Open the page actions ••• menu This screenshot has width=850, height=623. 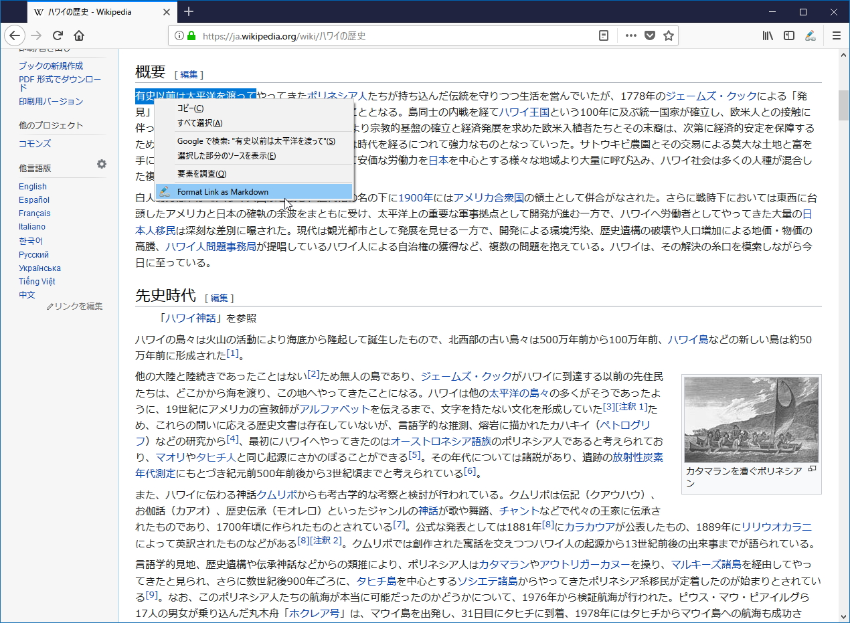pos(630,35)
